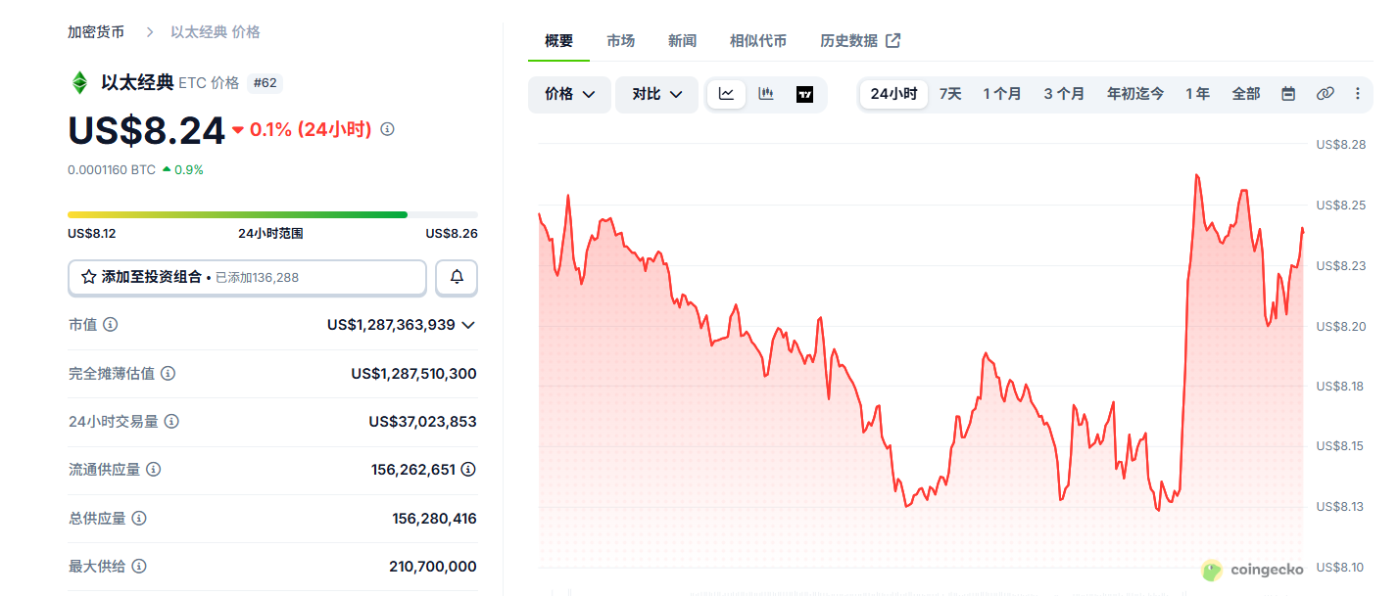Switch to 概要 tab
This screenshot has height=596, width=1399.
[x=558, y=40]
